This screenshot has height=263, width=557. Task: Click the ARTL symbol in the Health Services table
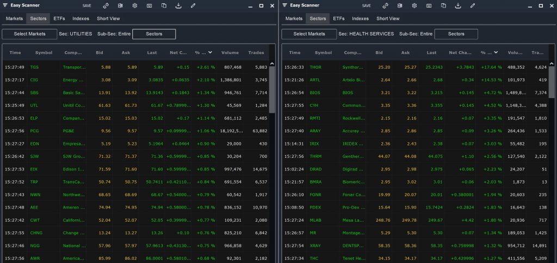315,80
